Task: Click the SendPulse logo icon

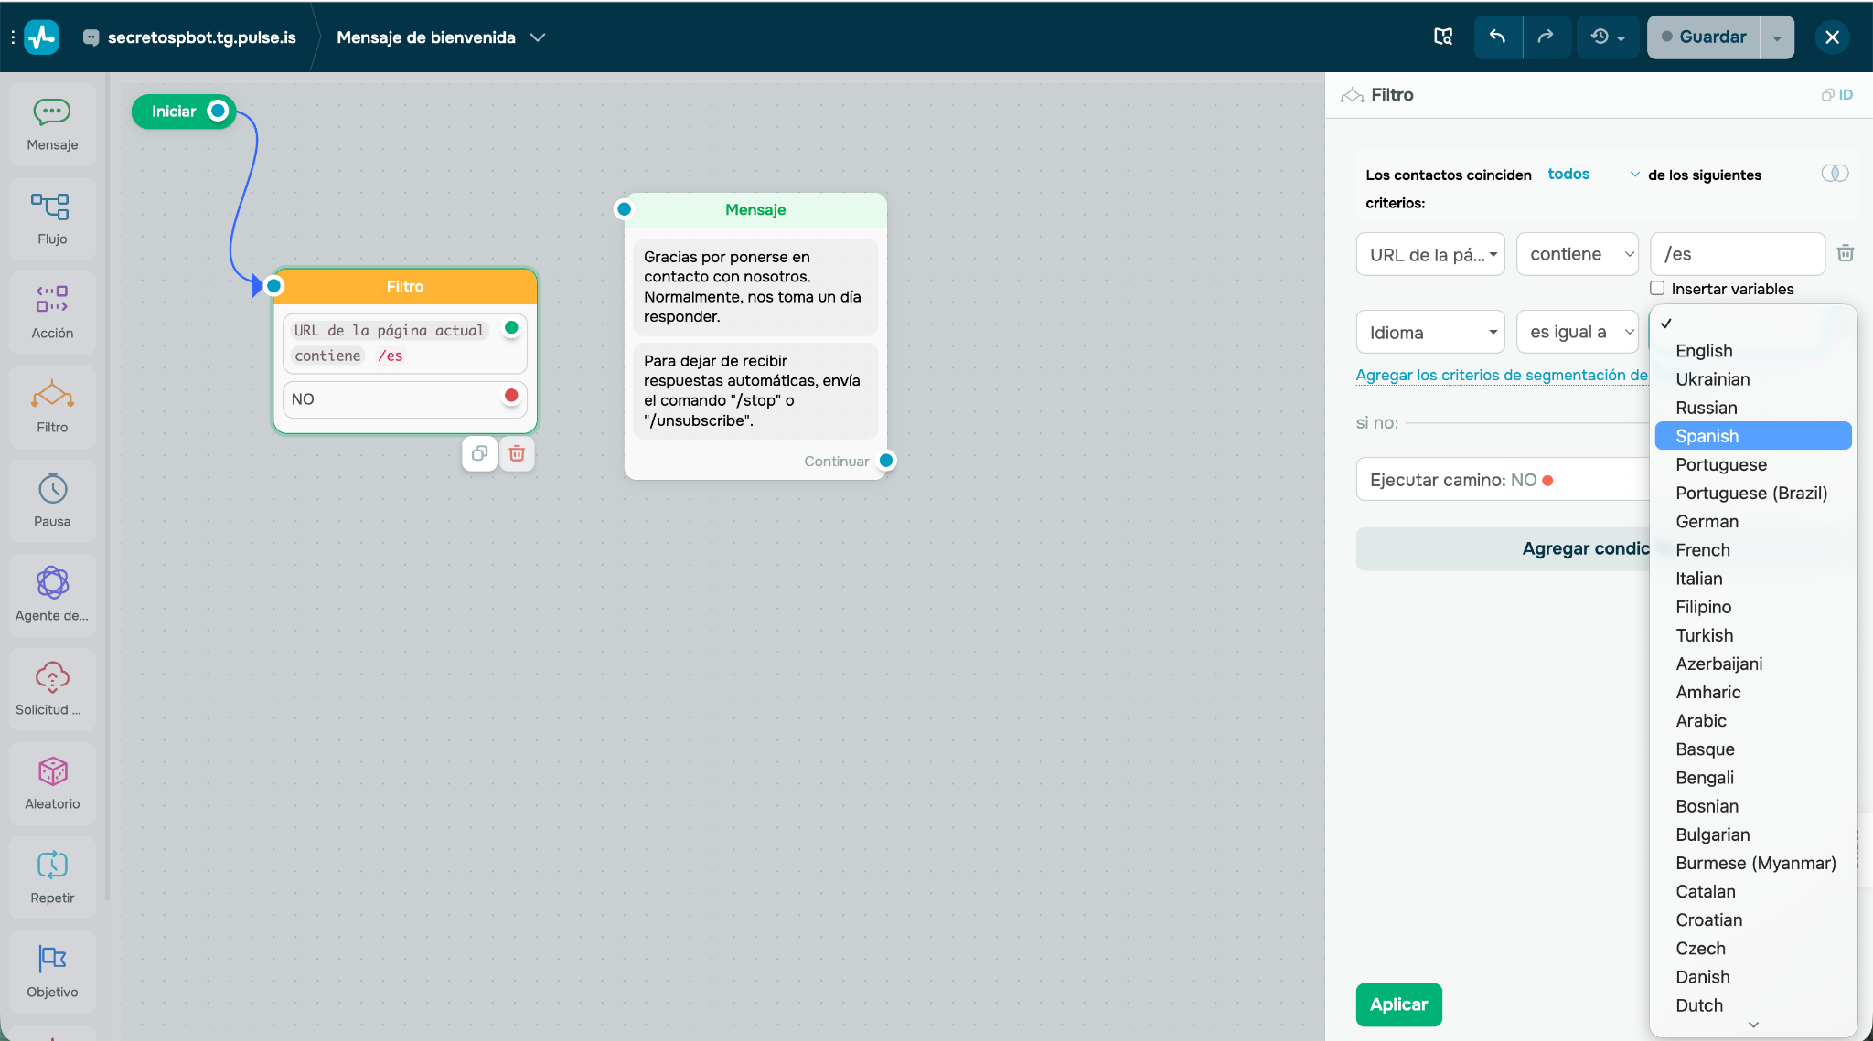Action: 42,37
